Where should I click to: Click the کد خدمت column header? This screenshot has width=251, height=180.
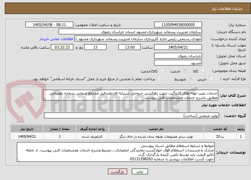point(220,129)
